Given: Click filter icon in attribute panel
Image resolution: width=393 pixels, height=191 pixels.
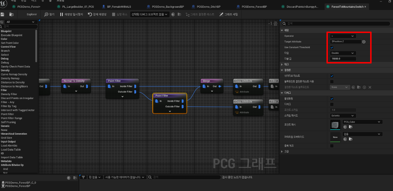Looking at the screenshot, I should click(x=83, y=177).
